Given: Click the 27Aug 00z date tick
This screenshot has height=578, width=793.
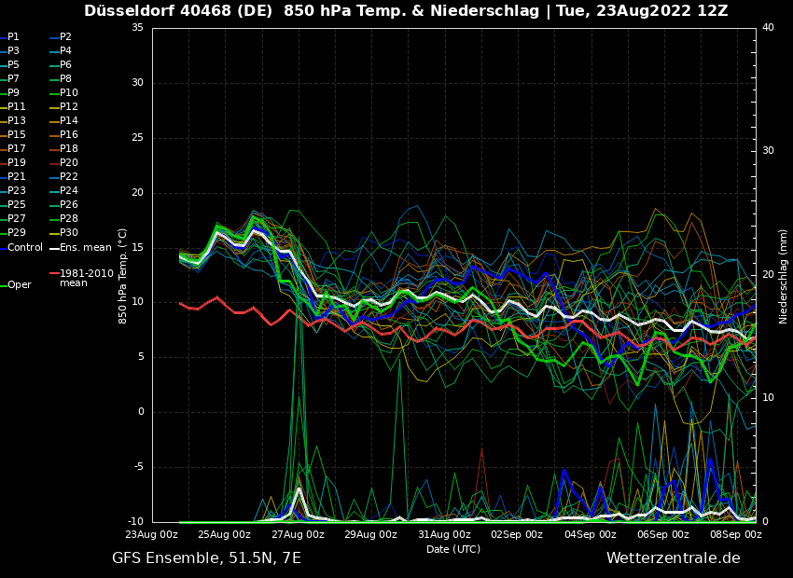Looking at the screenshot, I should point(298,535).
